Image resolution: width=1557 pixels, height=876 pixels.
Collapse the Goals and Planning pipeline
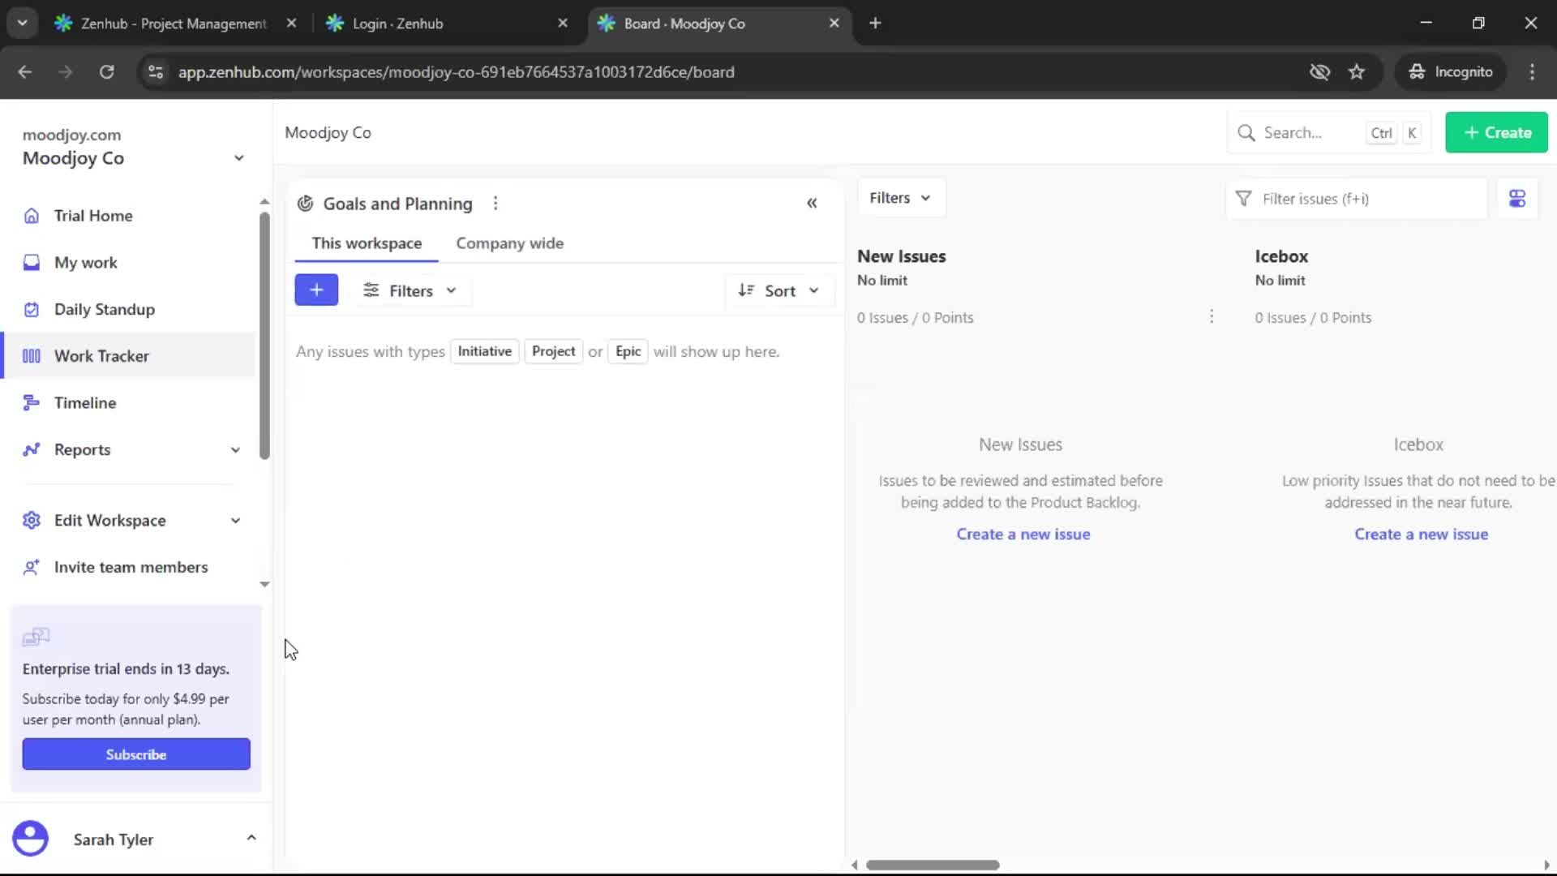point(812,203)
